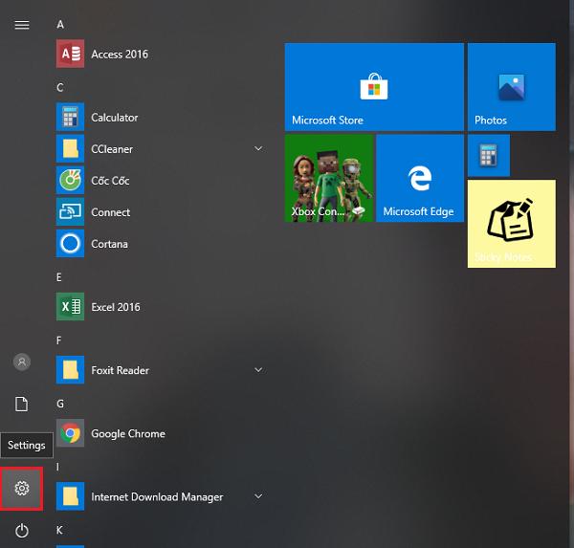Viewport: 574px width, 548px height.
Task: Expand the CCleaner folder chevron
Action: click(x=258, y=148)
